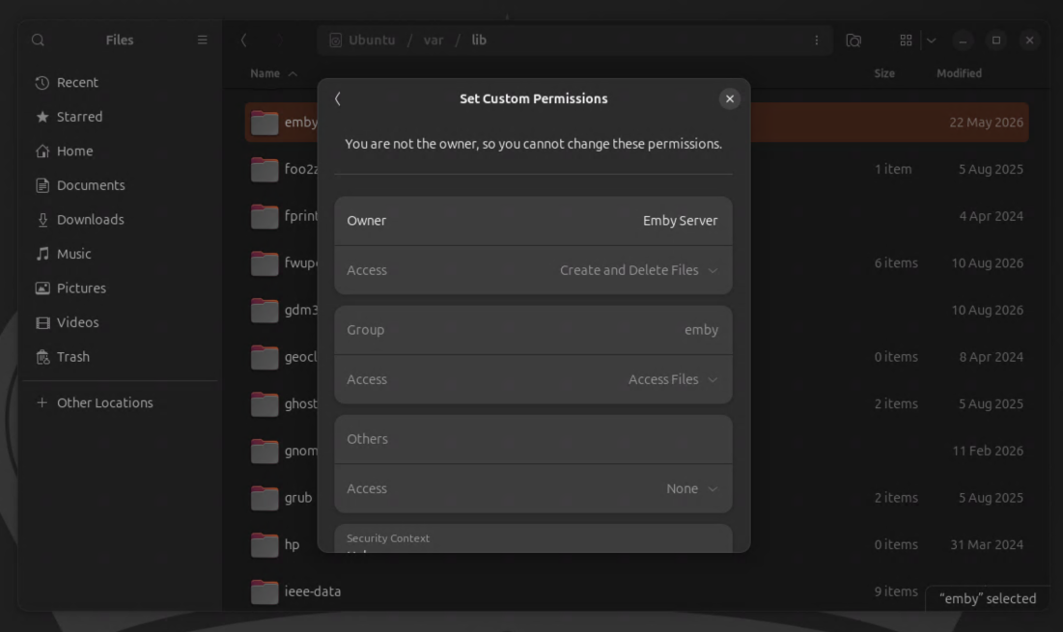Open Documents in the sidebar
Viewport: 1063px width, 632px height.
coord(120,185)
